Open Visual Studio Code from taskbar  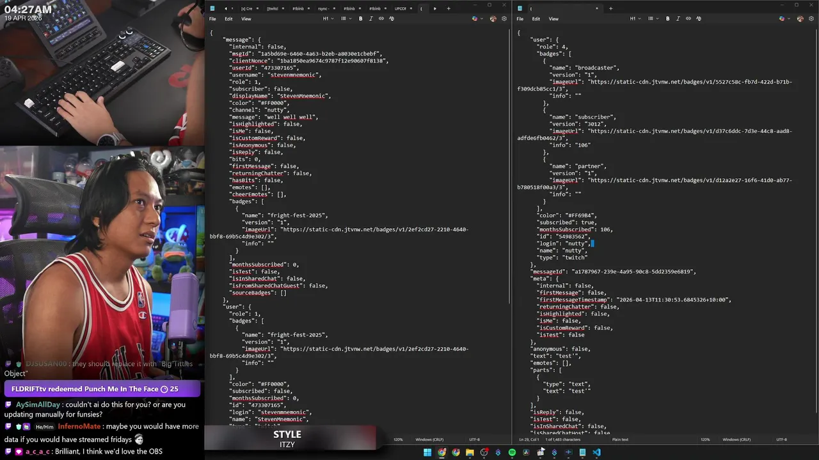[x=596, y=452]
